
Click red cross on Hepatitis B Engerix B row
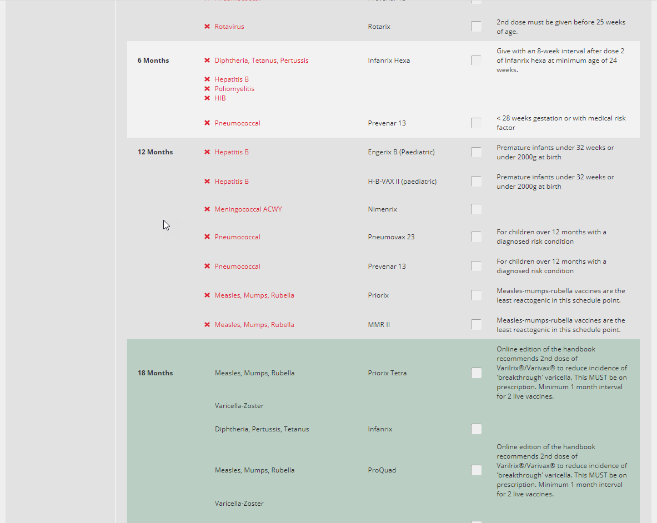pyautogui.click(x=207, y=152)
